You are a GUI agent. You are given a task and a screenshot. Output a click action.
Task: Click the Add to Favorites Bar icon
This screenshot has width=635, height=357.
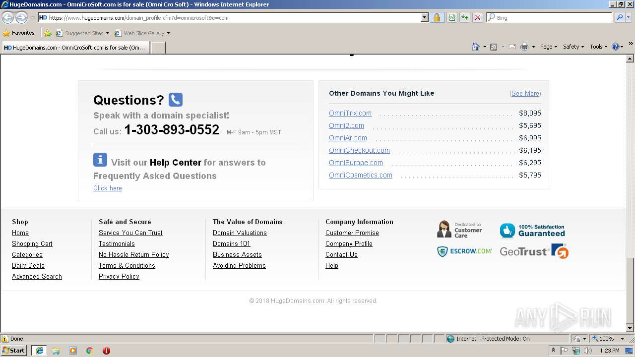tap(48, 33)
